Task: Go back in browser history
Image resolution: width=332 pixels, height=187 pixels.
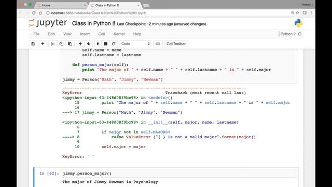Action: coord(21,13)
